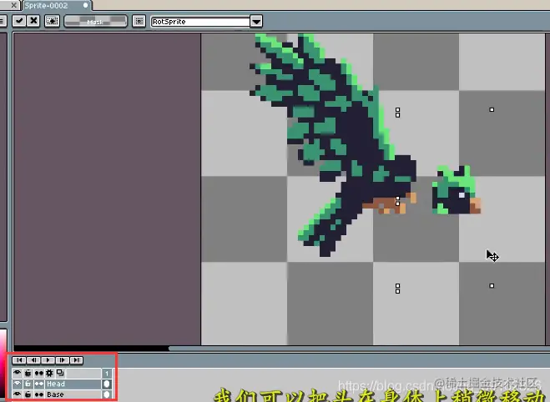Select the Base layer name
Image resolution: width=550 pixels, height=402 pixels.
pos(73,394)
